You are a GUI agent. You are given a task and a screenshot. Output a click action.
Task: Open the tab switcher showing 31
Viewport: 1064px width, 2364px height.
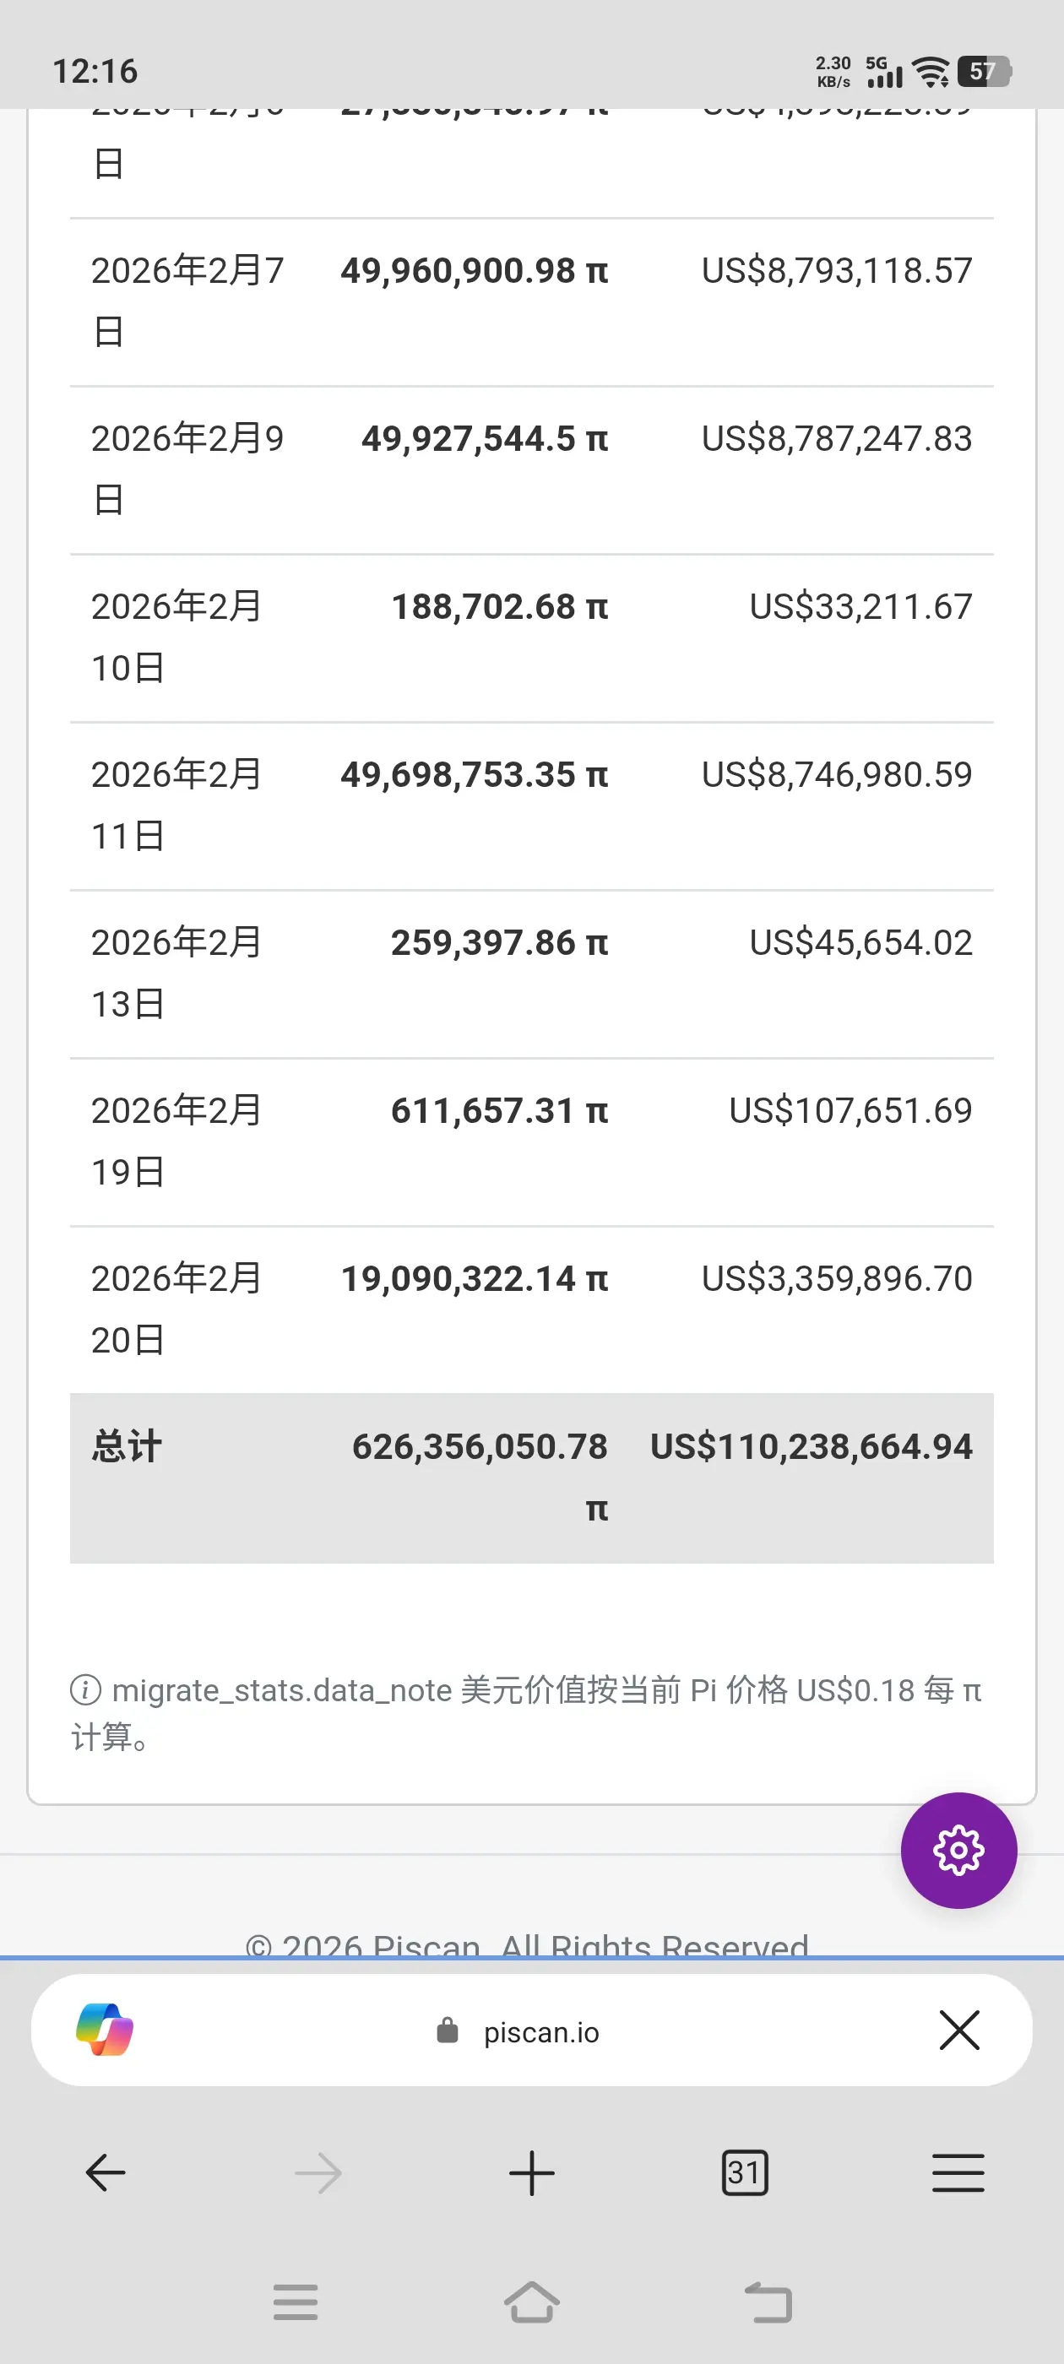click(745, 2172)
